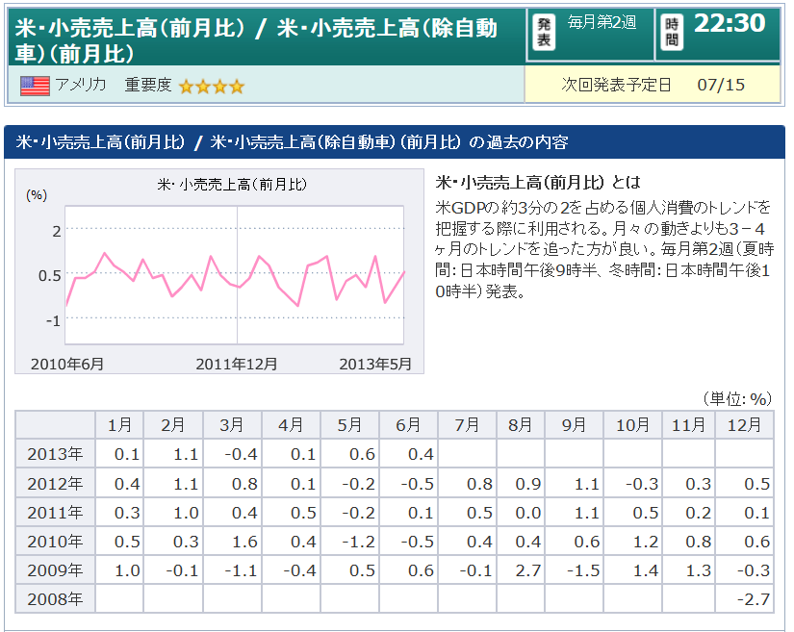Click the release time 22:30

(x=730, y=23)
